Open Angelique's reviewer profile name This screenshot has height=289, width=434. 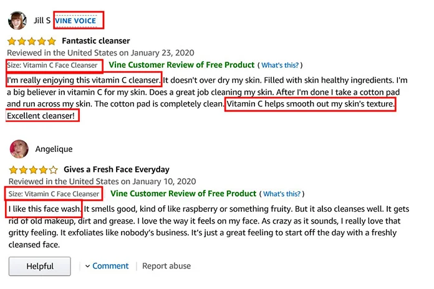(x=53, y=149)
